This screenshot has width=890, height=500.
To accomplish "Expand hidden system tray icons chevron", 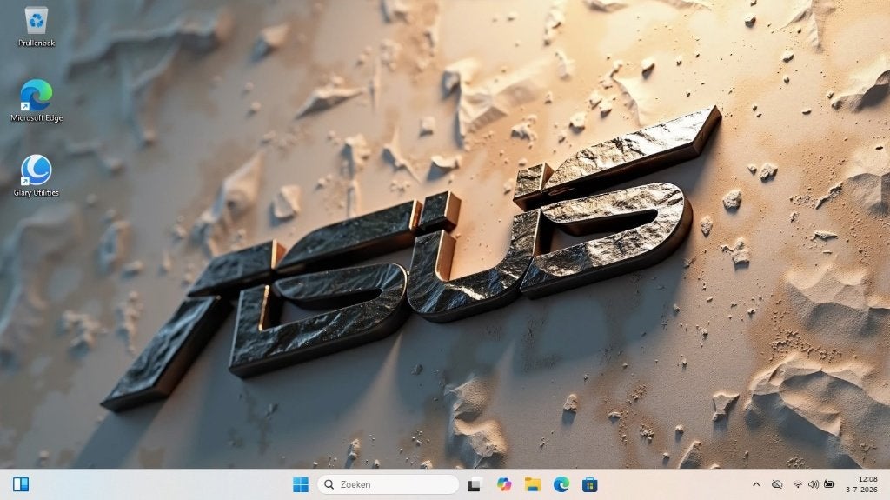I will [x=756, y=484].
